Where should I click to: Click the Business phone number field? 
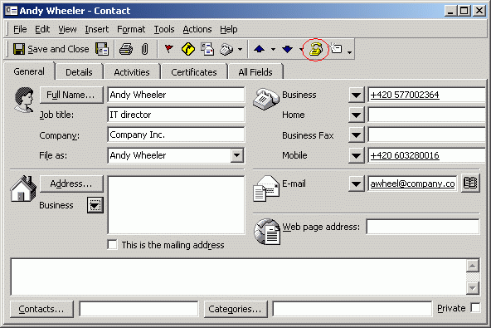click(426, 95)
